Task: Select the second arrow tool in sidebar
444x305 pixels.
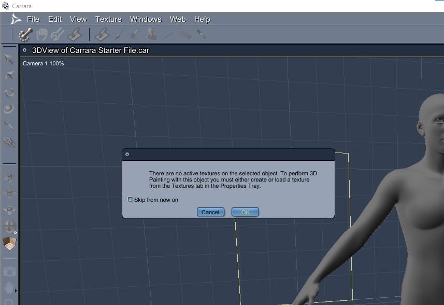Action: 9,76
